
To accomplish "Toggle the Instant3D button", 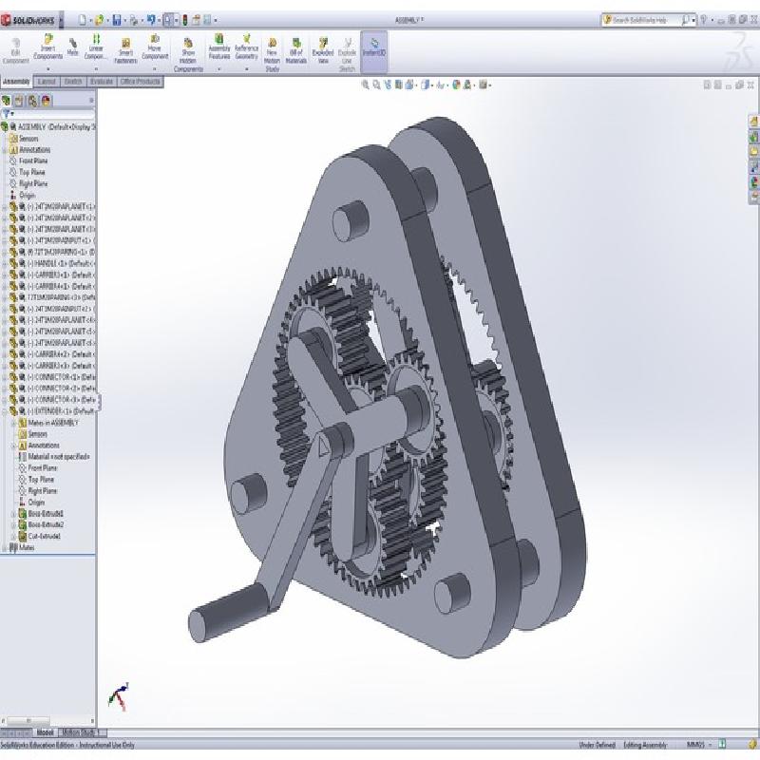I will click(x=373, y=47).
